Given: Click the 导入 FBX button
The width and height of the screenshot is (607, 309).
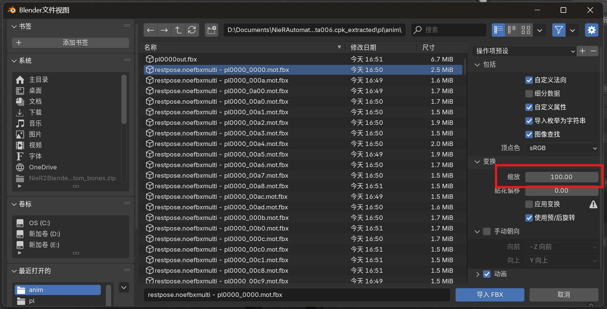Looking at the screenshot, I should (x=490, y=295).
